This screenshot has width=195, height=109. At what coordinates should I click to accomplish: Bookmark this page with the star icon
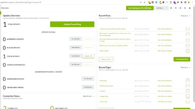coord(144,2)
